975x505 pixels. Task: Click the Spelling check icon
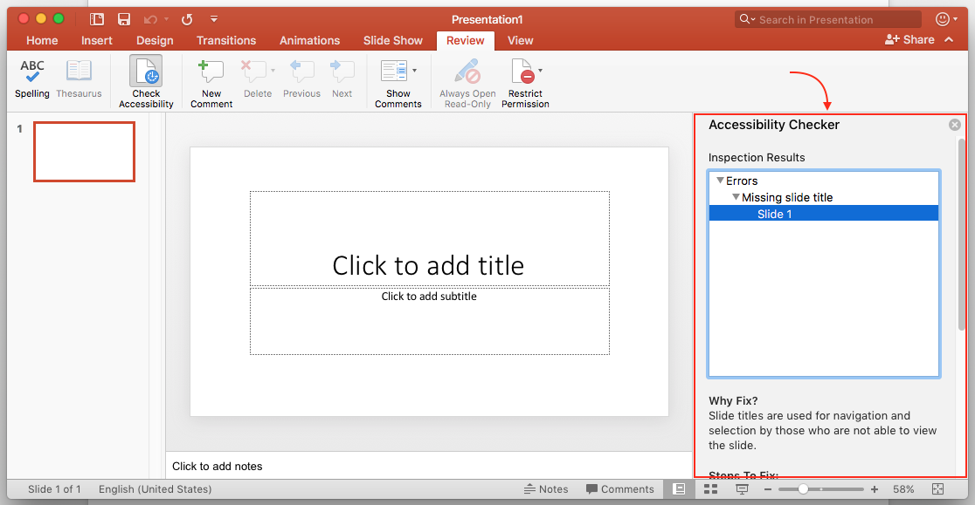[32, 78]
